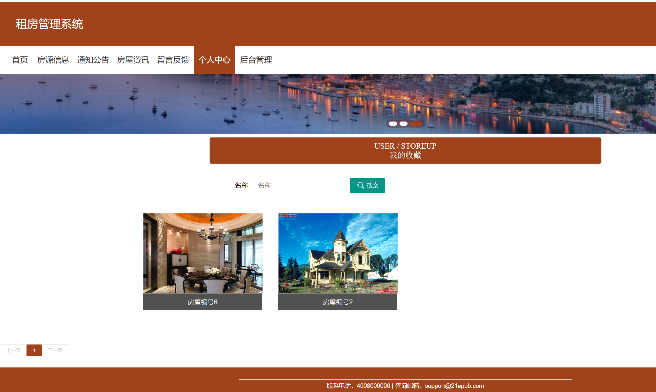Open the dining room house thumbnail

pos(203,253)
